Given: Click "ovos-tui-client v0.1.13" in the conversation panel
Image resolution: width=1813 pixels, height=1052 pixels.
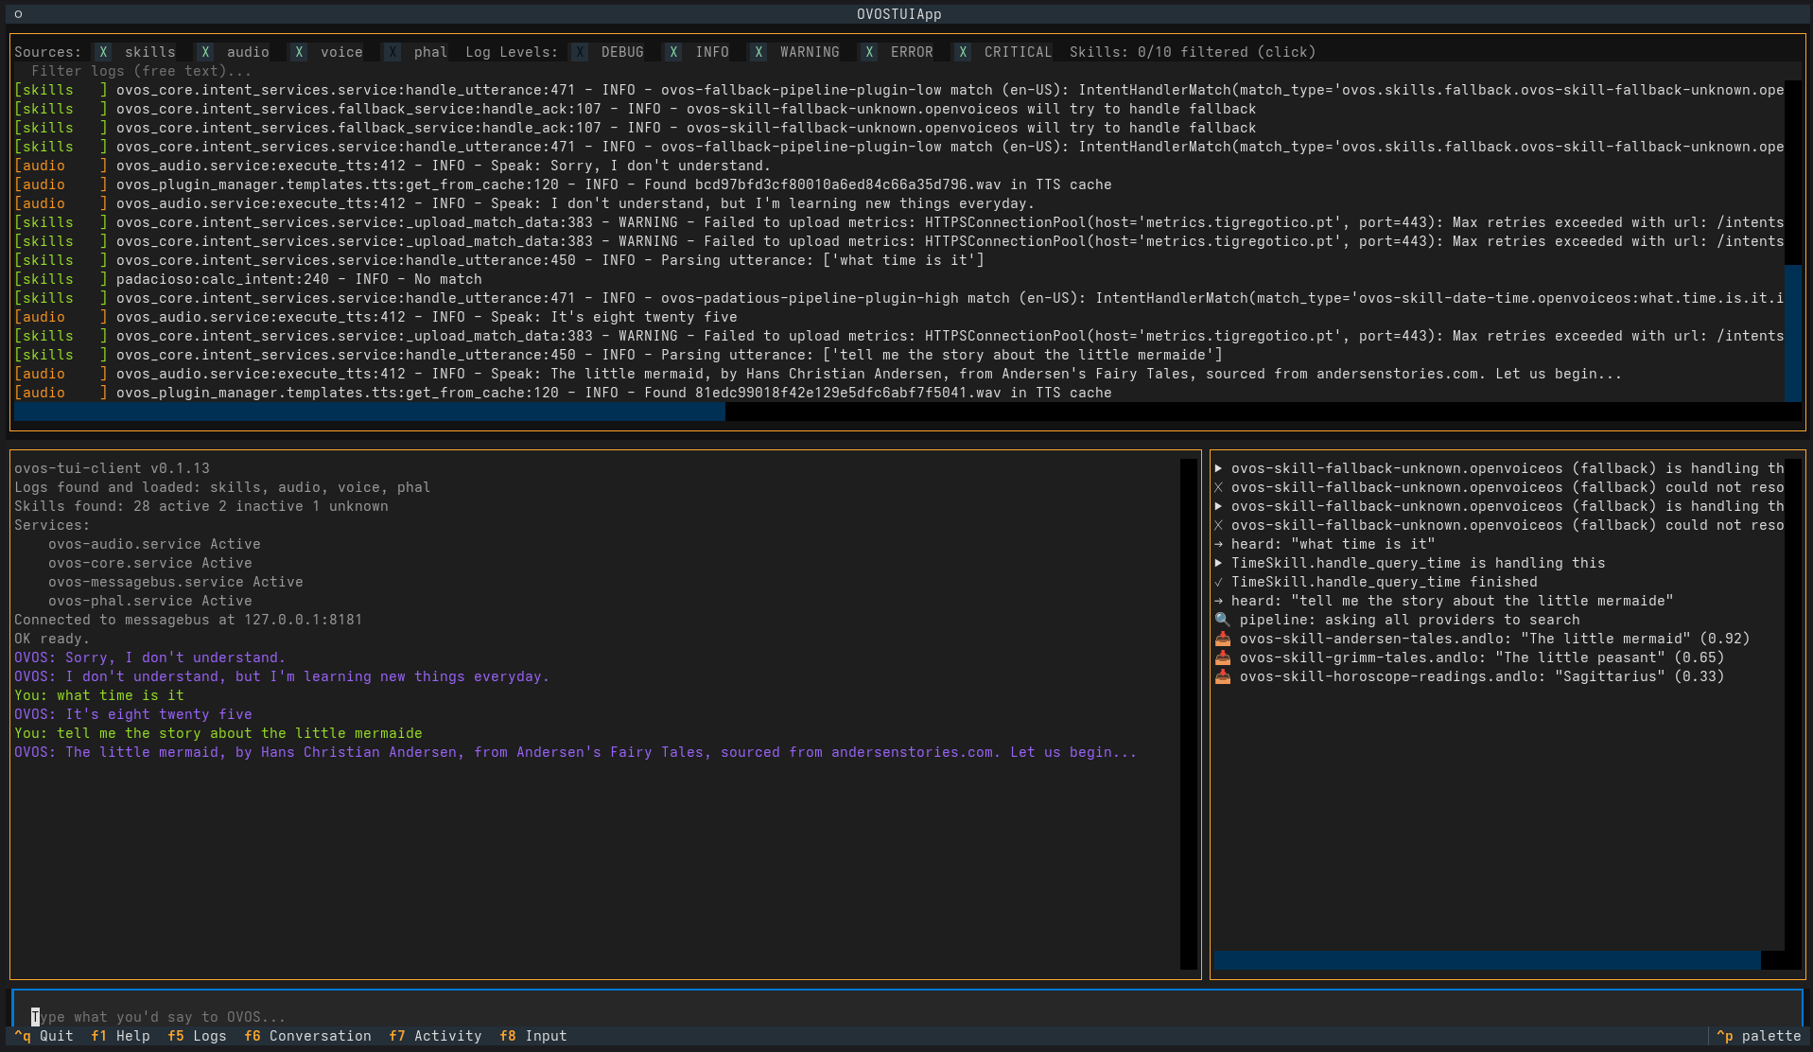Looking at the screenshot, I should point(112,468).
